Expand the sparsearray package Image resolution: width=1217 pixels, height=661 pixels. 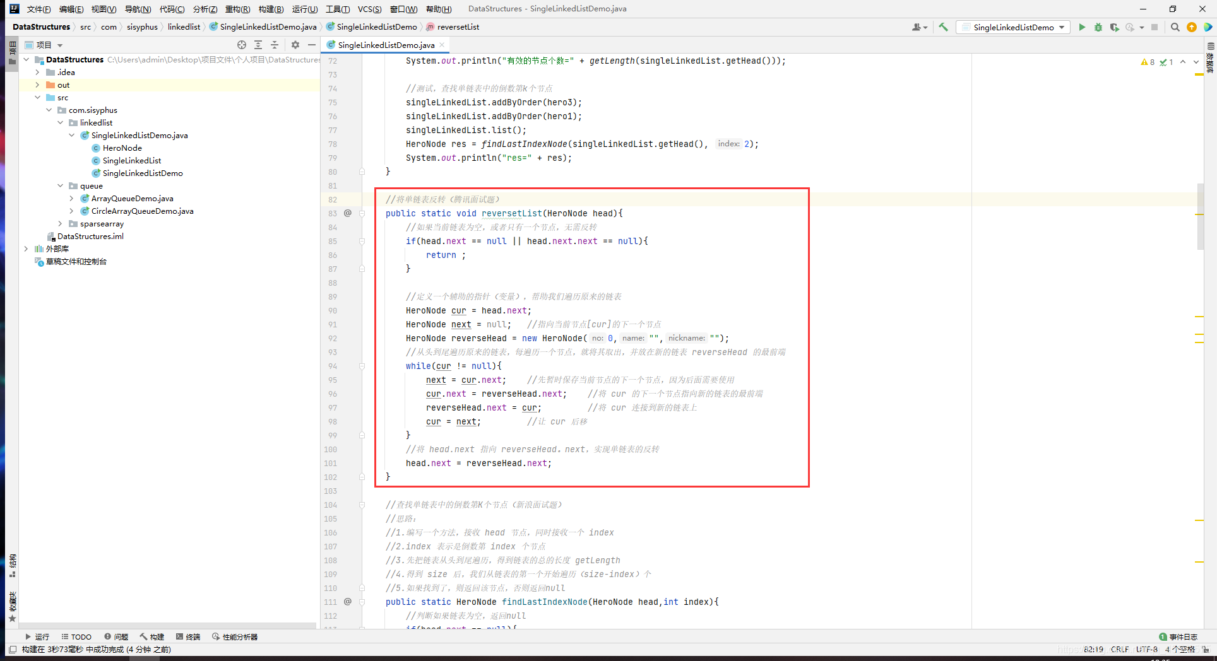61,223
